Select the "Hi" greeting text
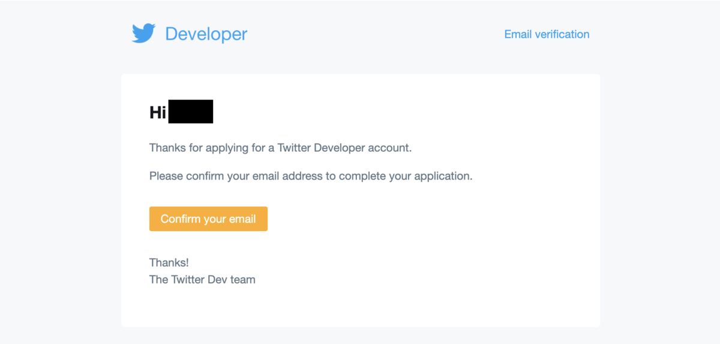The height and width of the screenshot is (344, 720). point(158,112)
